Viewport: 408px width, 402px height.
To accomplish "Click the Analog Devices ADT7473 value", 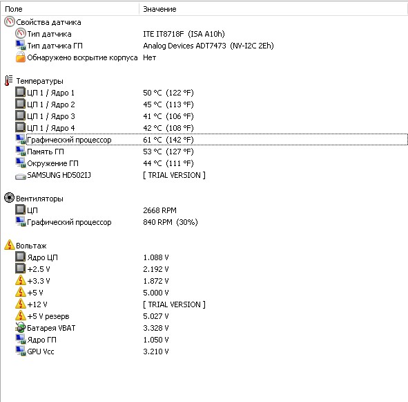I will coord(208,46).
